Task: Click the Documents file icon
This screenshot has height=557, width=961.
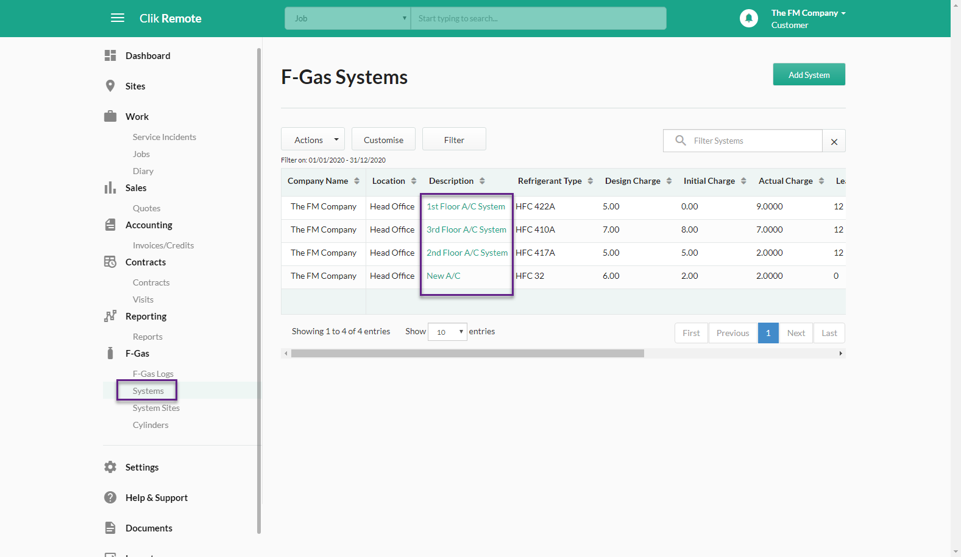Action: 110,528
